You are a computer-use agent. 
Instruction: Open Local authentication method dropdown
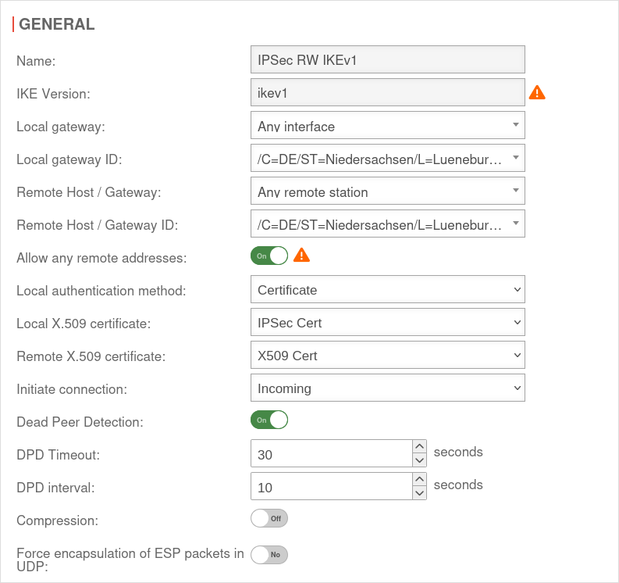coord(387,289)
